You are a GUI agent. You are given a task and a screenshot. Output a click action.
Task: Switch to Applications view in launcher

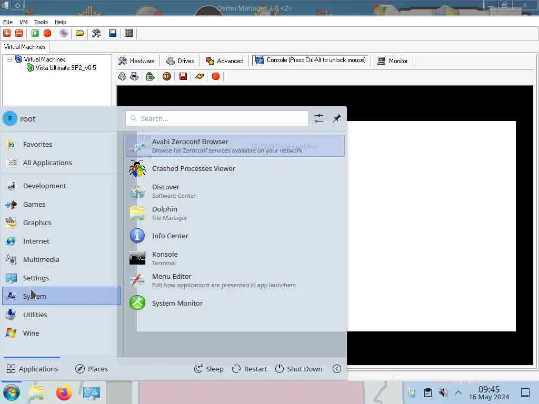(x=32, y=369)
